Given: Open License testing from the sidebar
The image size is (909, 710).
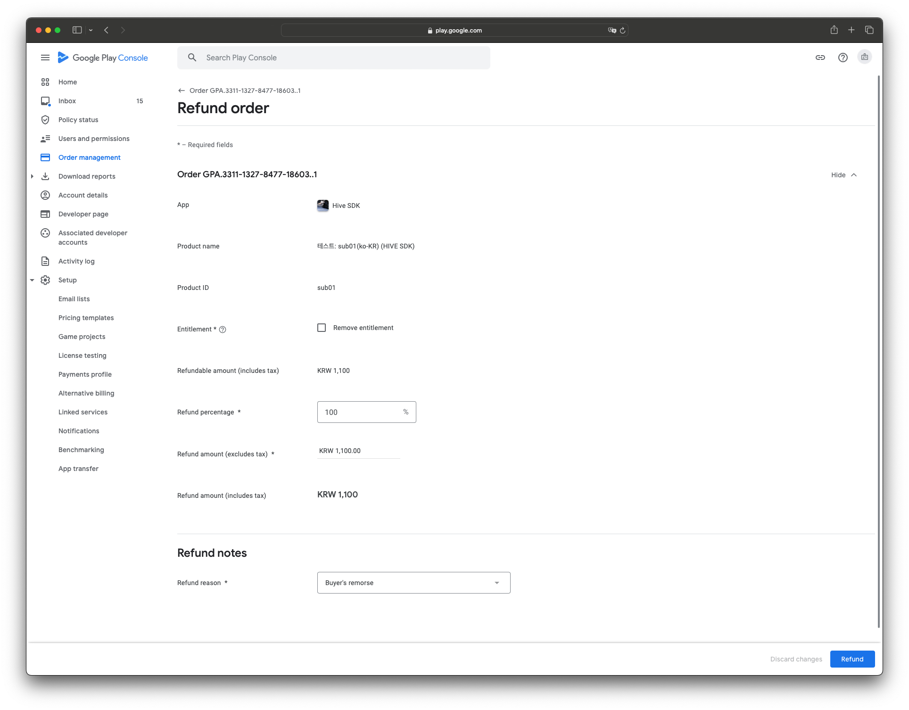Looking at the screenshot, I should pos(83,355).
